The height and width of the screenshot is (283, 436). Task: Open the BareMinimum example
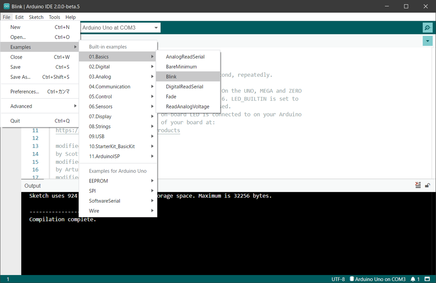pos(188,67)
